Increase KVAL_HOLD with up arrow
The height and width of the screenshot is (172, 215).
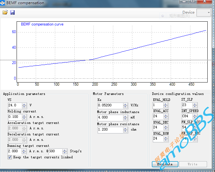tap(166, 104)
